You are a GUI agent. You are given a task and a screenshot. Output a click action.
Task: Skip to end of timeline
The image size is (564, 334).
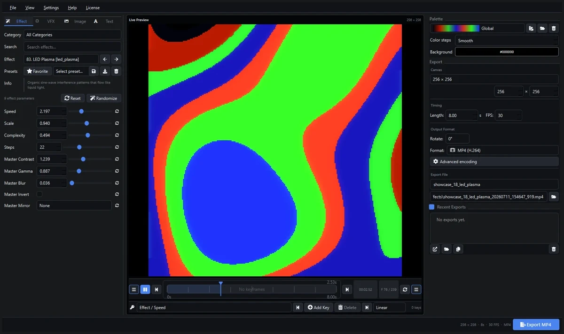[347, 289]
